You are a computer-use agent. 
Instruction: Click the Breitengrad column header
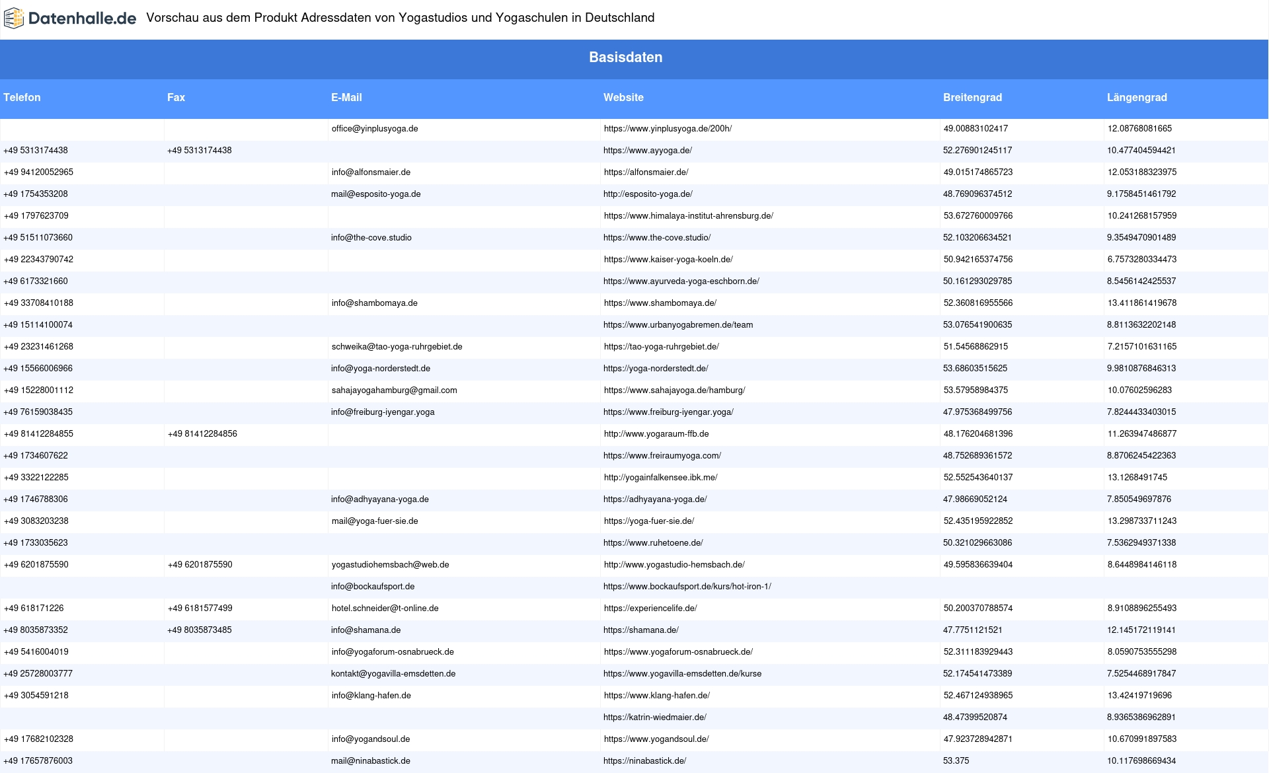pyautogui.click(x=972, y=97)
